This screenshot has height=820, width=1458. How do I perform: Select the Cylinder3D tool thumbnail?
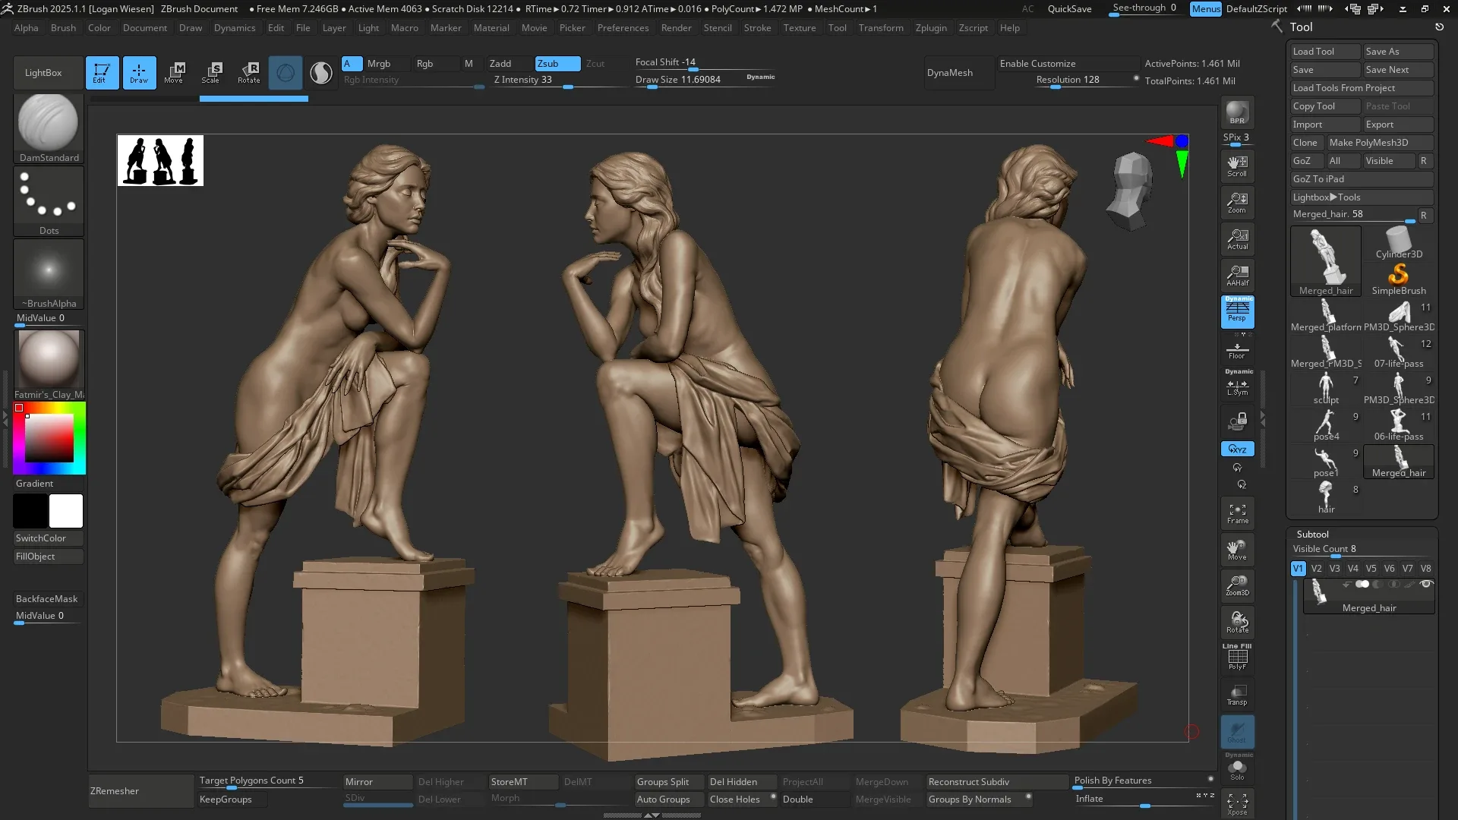pyautogui.click(x=1399, y=242)
